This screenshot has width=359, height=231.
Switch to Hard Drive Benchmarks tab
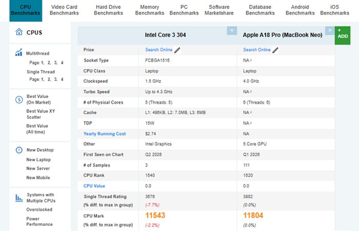(108, 10)
